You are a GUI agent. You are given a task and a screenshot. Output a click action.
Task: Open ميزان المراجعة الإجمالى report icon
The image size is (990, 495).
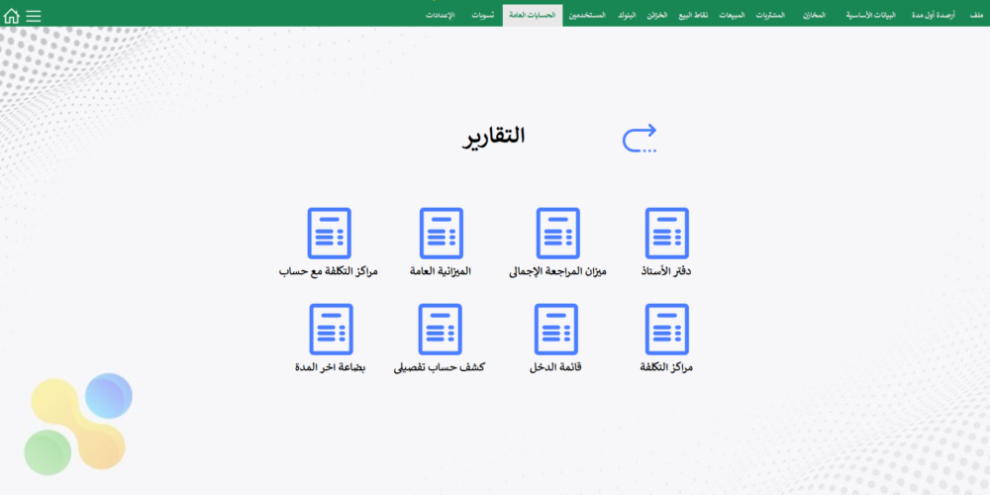(557, 234)
